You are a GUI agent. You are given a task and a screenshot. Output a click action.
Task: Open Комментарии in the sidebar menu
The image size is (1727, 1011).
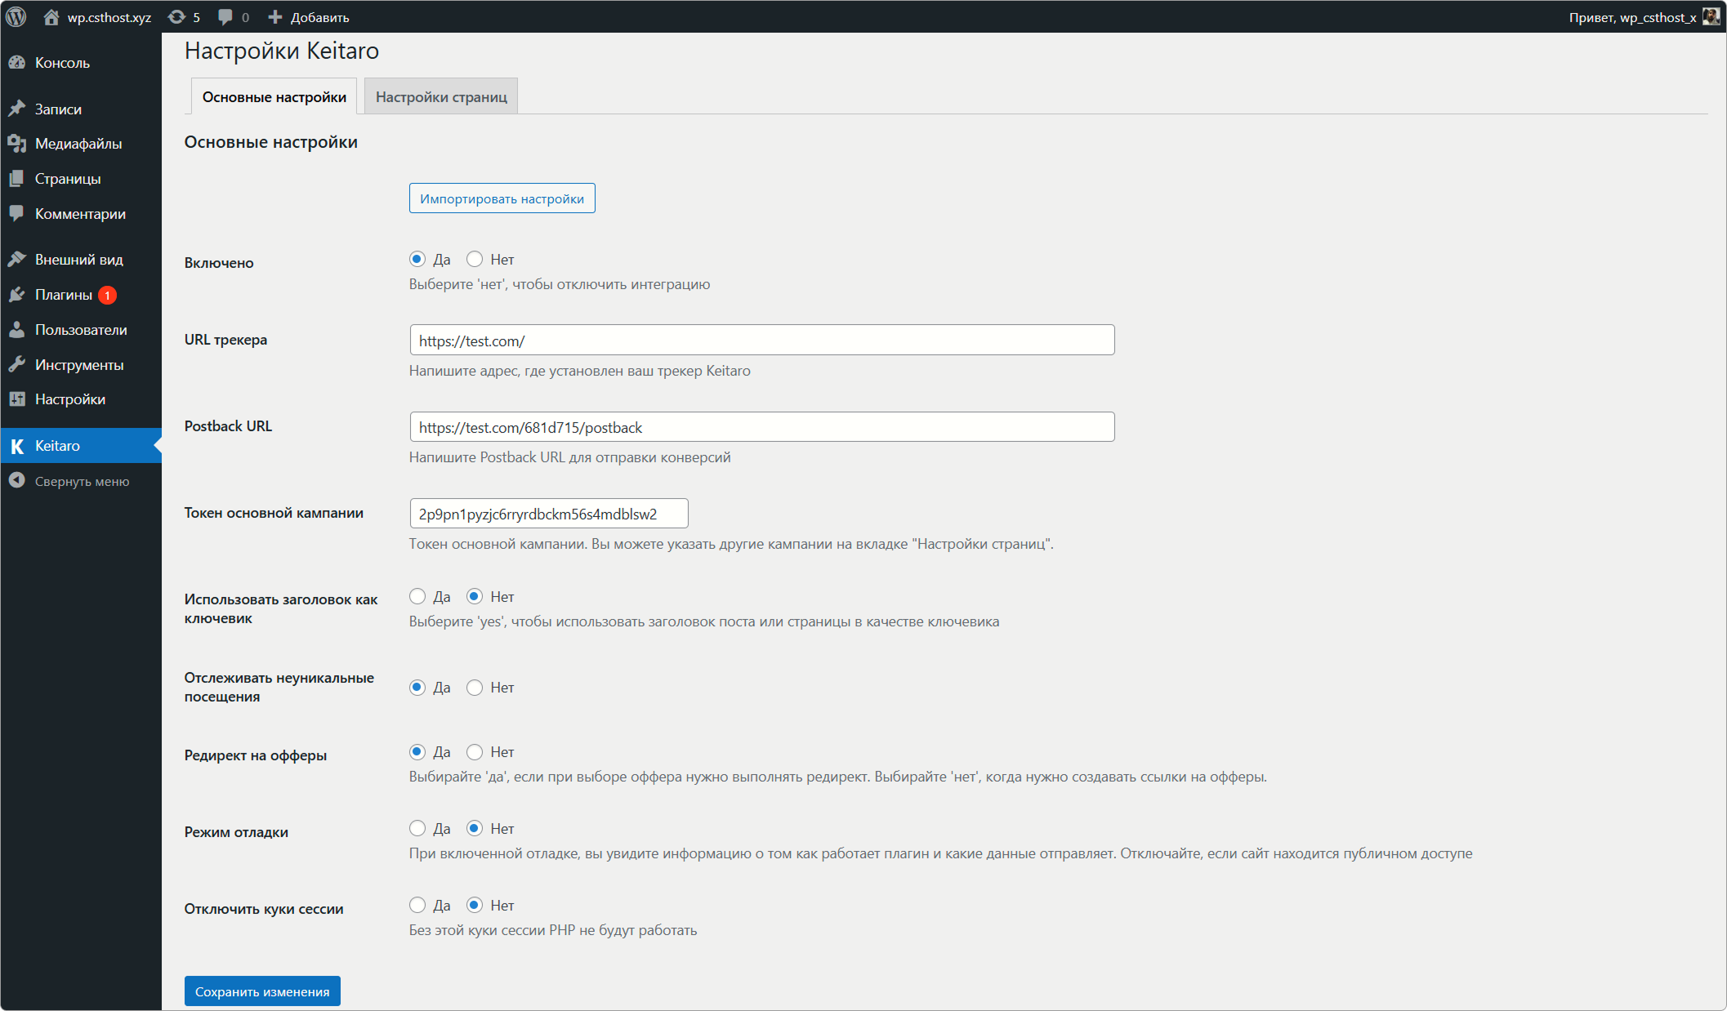point(81,214)
